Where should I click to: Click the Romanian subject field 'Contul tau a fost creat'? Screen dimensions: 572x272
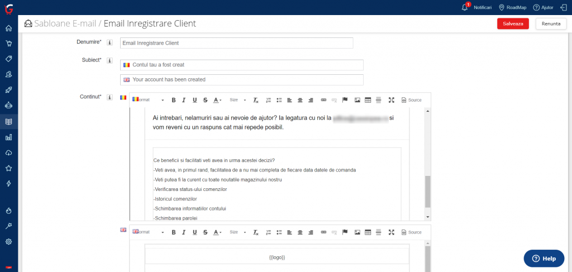click(x=241, y=65)
